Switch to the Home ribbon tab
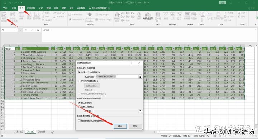This screenshot has height=139, width=258. (14, 8)
